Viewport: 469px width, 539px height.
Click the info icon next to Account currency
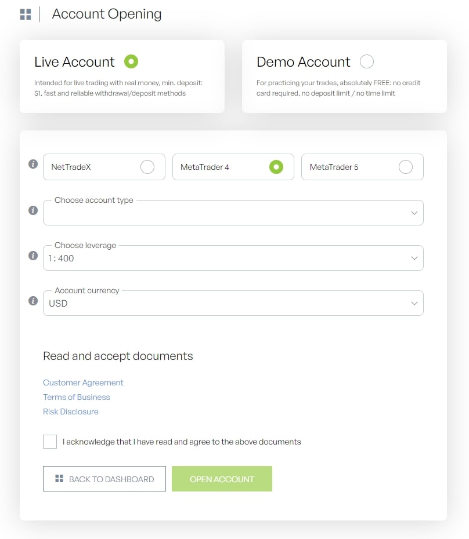[33, 301]
